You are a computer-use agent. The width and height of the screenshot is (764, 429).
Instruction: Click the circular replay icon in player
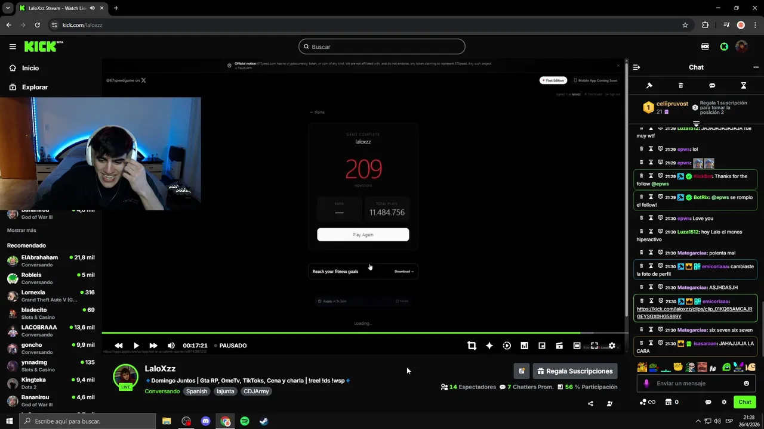[x=507, y=346]
